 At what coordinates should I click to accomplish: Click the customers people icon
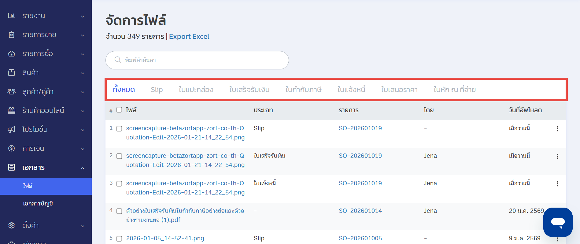coord(11,91)
